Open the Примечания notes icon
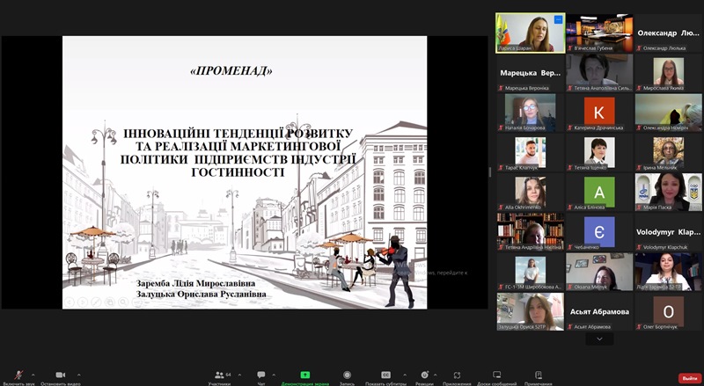 click(538, 375)
